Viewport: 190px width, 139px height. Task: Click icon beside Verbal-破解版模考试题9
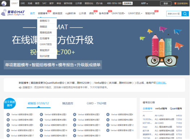8,125
